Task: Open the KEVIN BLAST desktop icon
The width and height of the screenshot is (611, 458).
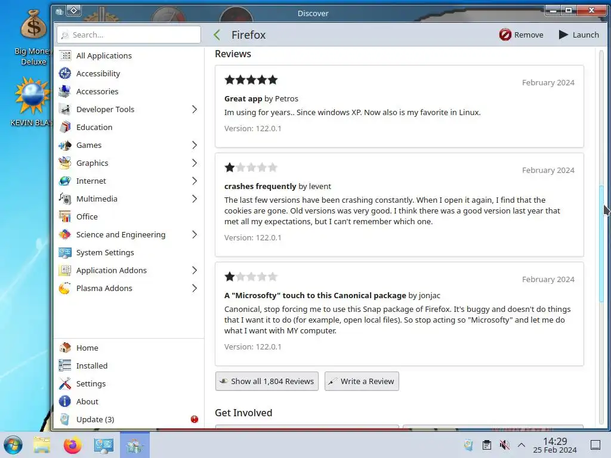Action: pos(32,102)
